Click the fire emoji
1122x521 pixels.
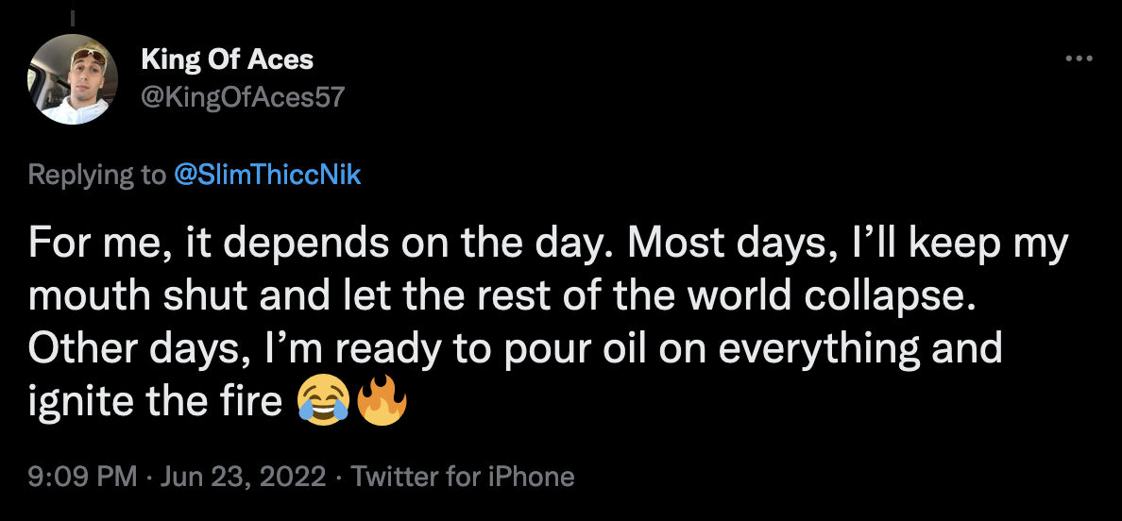tap(382, 403)
